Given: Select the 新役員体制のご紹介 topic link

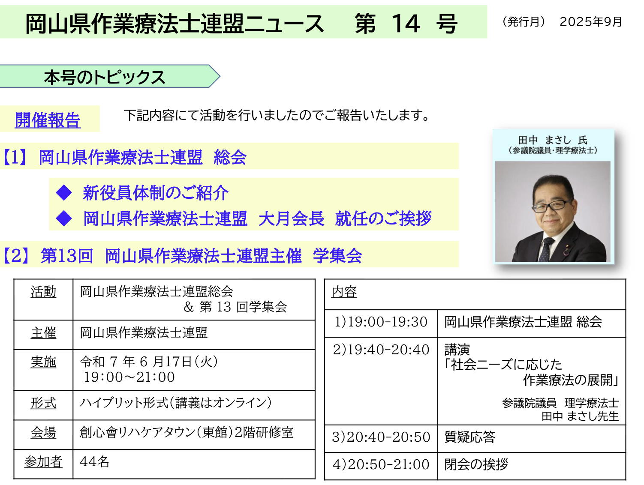Looking at the screenshot, I should point(155,193).
